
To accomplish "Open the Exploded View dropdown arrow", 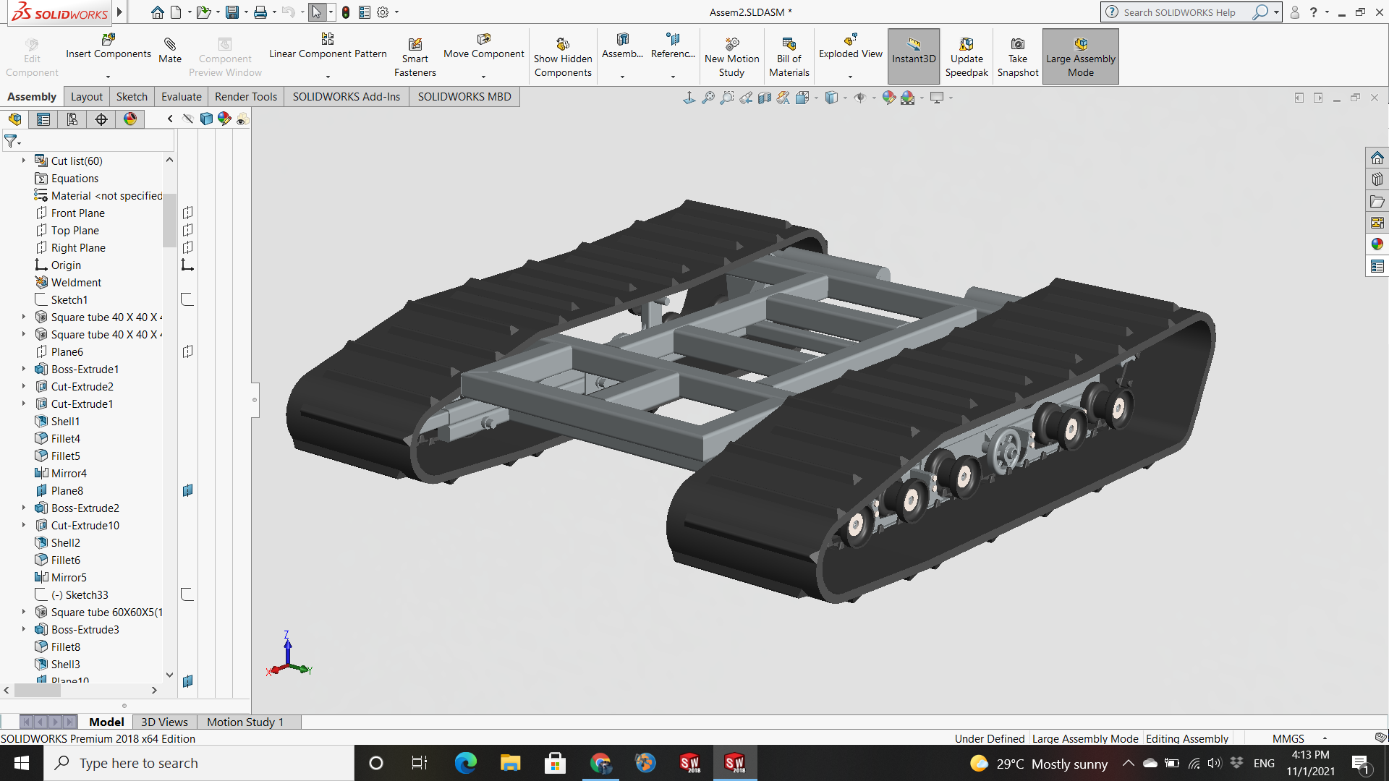I will (x=850, y=77).
